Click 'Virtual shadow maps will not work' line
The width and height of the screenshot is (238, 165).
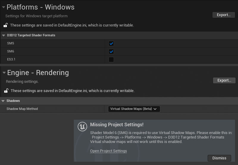tap(136, 141)
